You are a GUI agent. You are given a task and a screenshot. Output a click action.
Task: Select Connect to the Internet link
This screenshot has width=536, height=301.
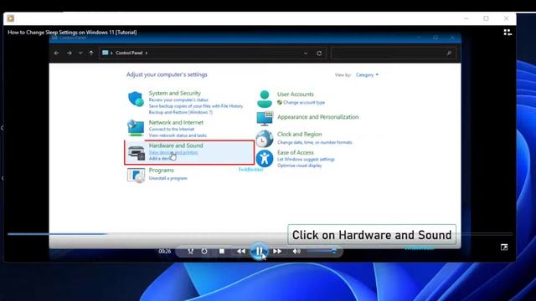point(172,130)
